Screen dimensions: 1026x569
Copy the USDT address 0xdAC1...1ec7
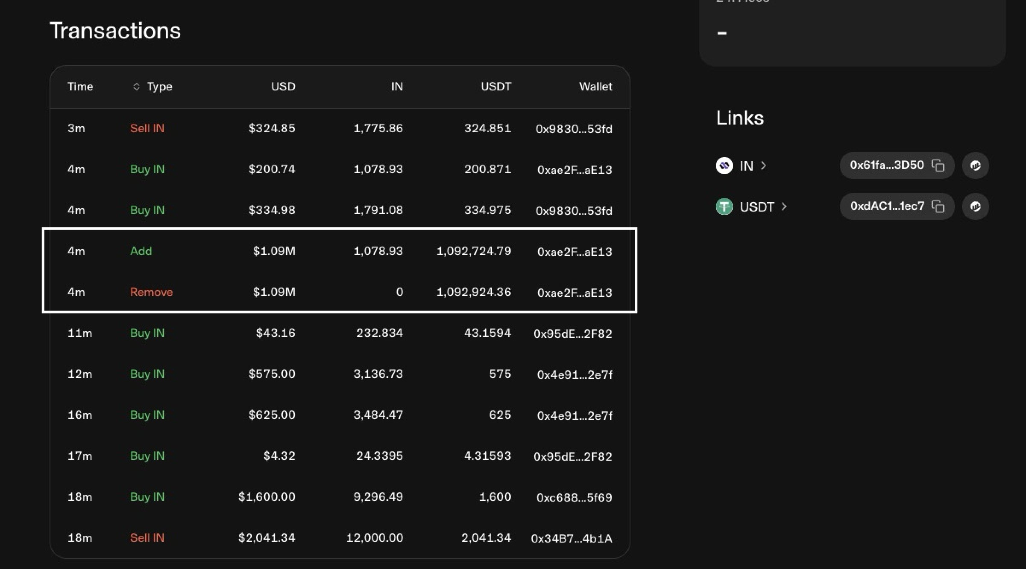[x=938, y=206]
